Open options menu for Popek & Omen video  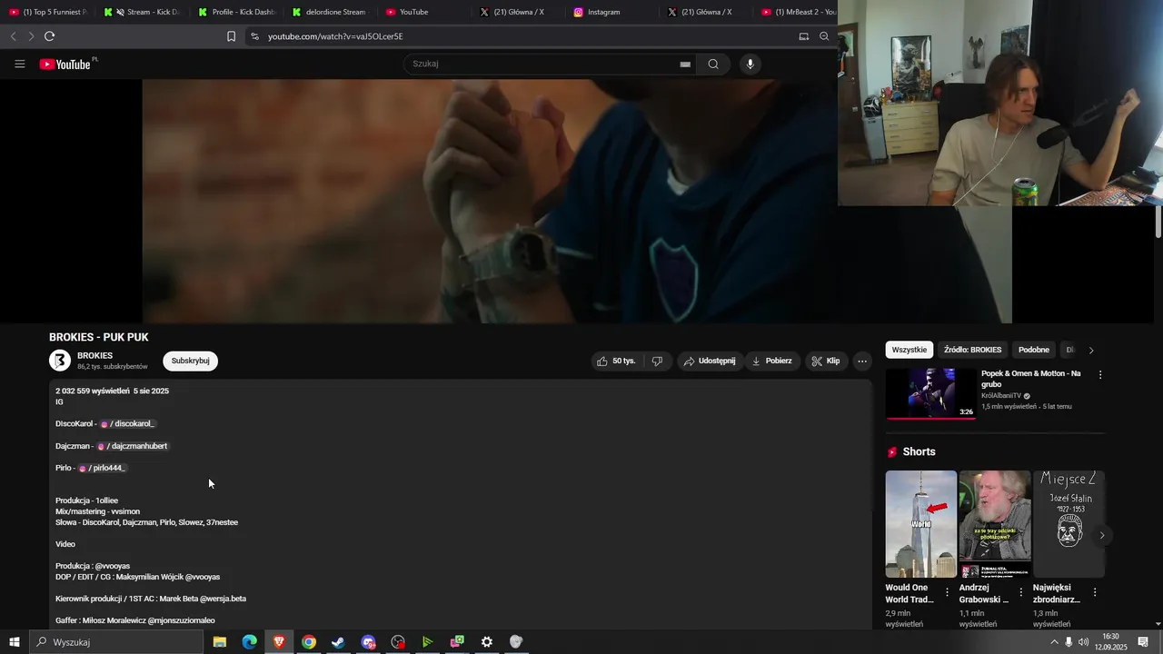[1100, 375]
